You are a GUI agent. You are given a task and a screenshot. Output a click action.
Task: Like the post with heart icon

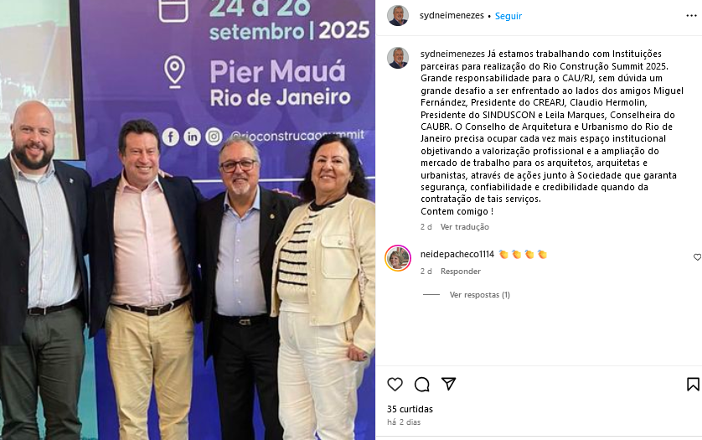395,384
